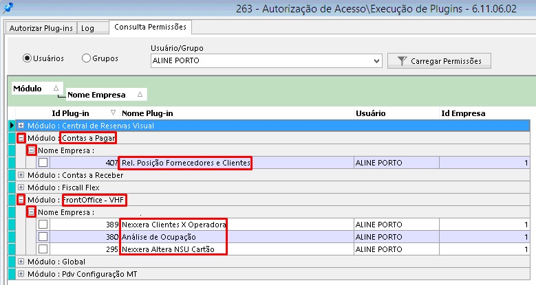Check the box for Nexxera Altera NSU Cartão
This screenshot has width=536, height=285.
(43, 249)
